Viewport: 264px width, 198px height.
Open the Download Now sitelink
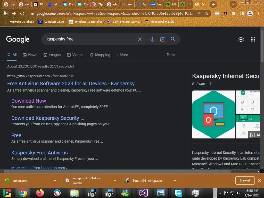(x=29, y=101)
